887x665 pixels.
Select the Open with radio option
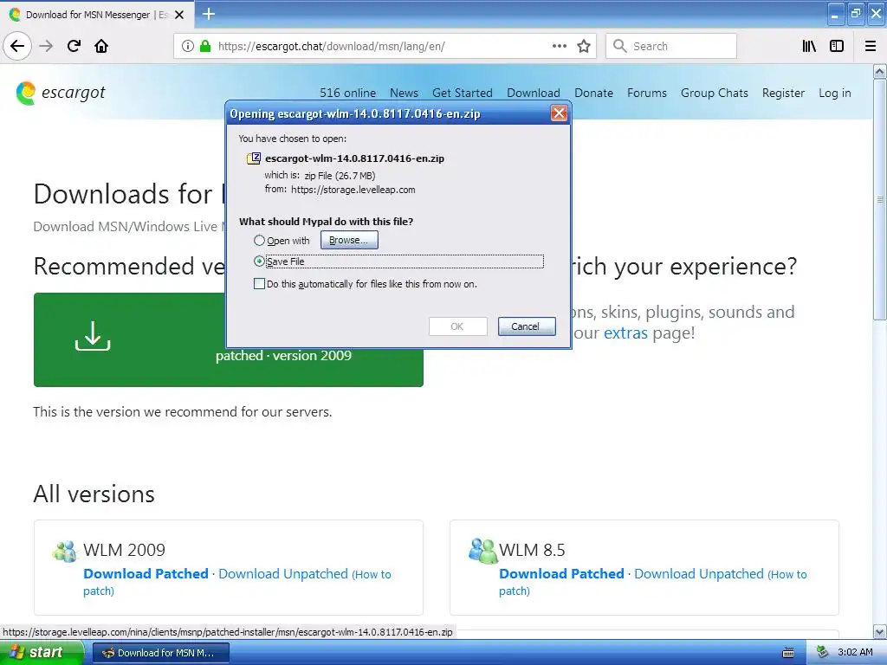click(259, 241)
